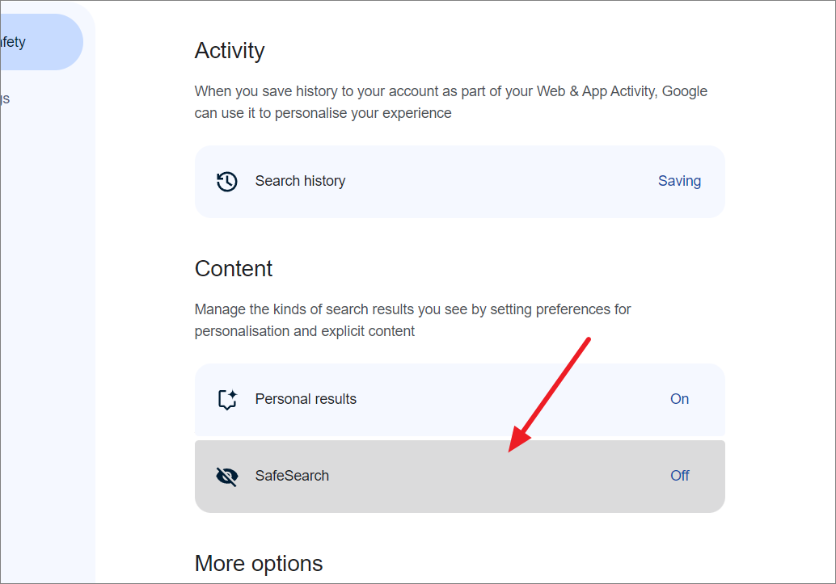Click the SafeSearch crossed-eye icon

[x=227, y=477]
